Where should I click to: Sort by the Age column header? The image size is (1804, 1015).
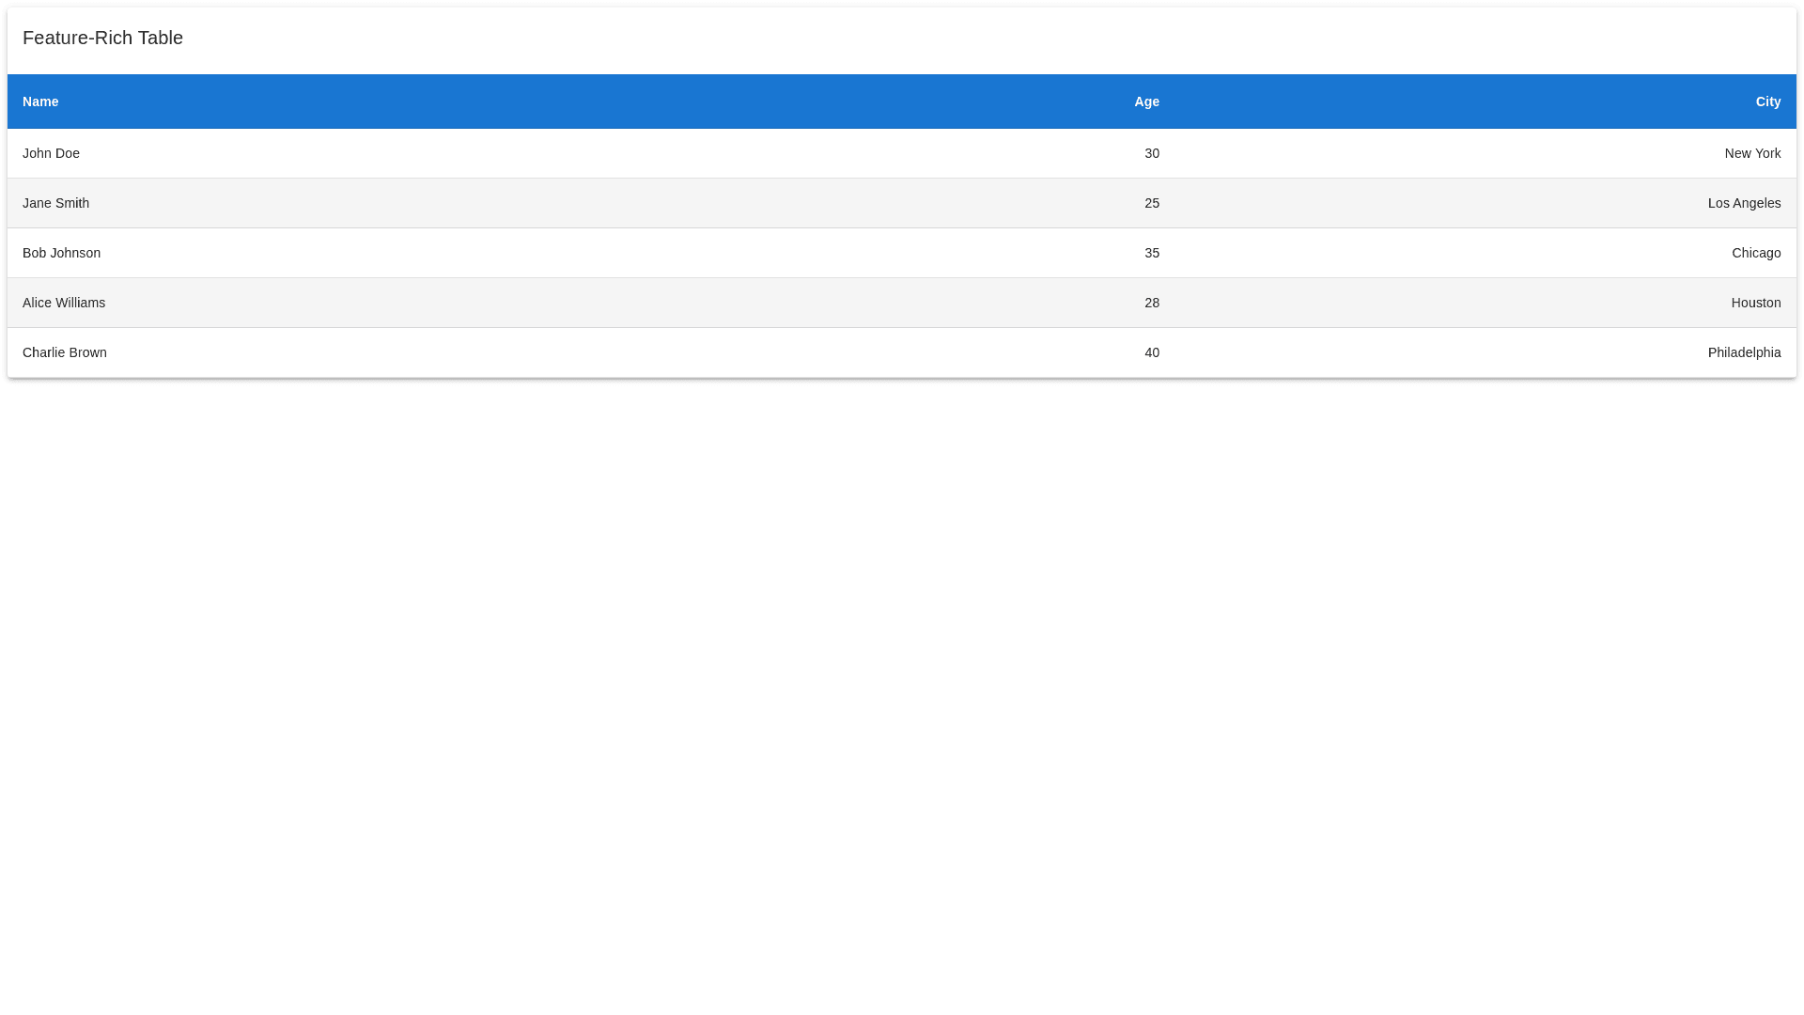[x=1146, y=101]
